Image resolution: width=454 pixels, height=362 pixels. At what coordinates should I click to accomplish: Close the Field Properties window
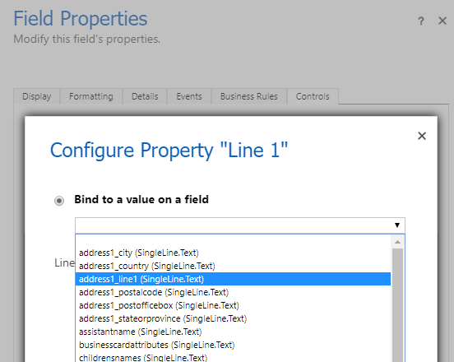pos(442,21)
